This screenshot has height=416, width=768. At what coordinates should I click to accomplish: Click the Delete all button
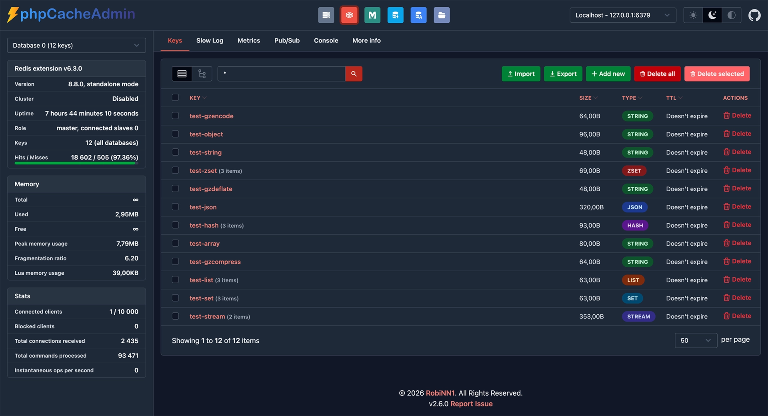click(657, 74)
